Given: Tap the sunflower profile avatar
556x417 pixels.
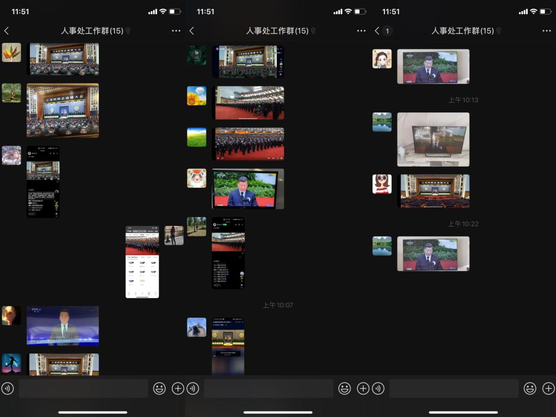Looking at the screenshot, I should [197, 96].
